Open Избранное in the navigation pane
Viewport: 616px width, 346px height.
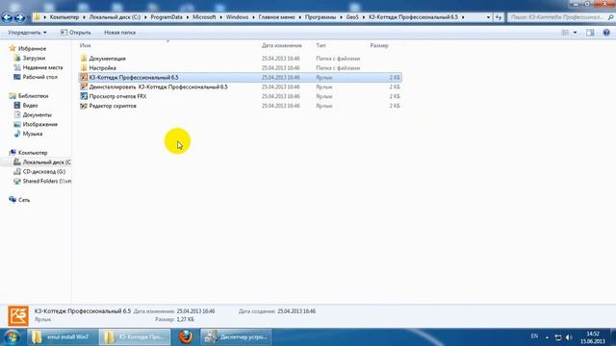coord(32,49)
